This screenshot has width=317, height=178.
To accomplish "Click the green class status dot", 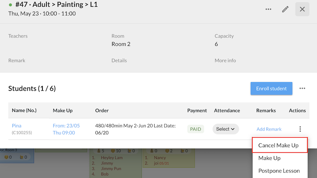I will pyautogui.click(x=10, y=5).
